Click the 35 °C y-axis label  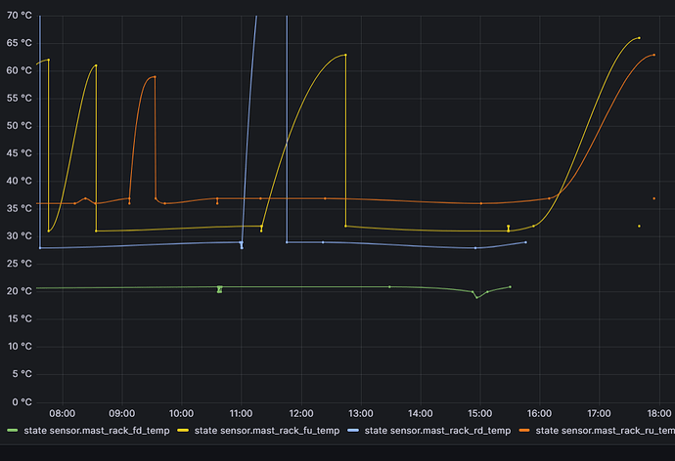click(x=19, y=208)
